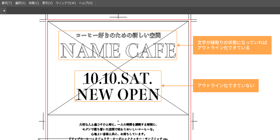
Task: Open the 書式(T) menu
Action: coord(7,3)
